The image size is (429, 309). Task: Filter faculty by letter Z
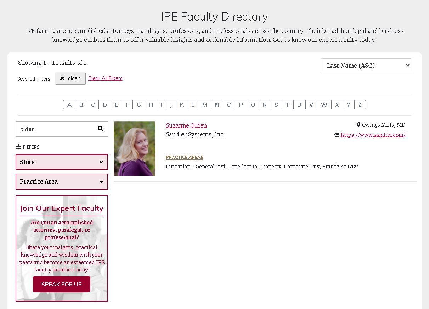[x=360, y=105]
